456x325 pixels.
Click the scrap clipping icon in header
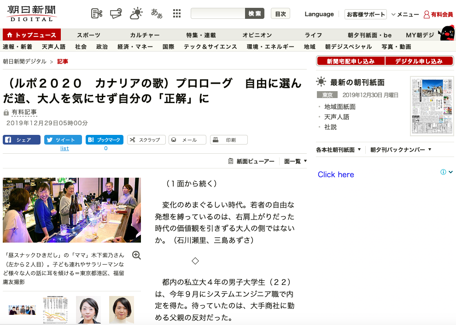pos(97,14)
